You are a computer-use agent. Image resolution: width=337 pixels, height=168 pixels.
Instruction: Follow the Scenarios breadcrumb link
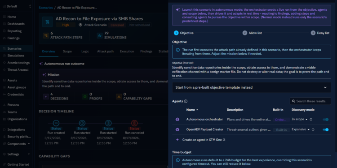(46, 8)
